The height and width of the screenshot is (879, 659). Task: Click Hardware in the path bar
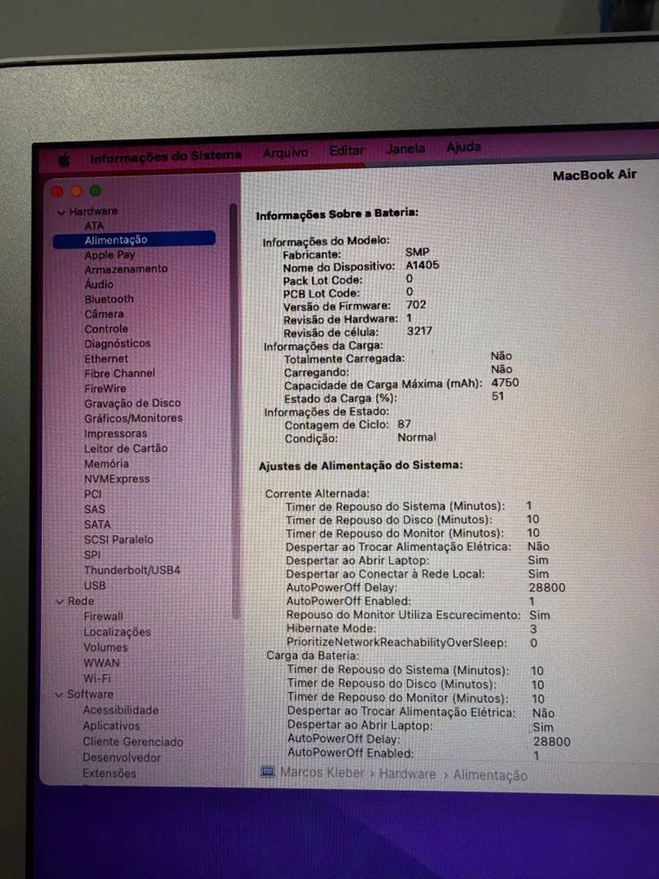point(407,774)
